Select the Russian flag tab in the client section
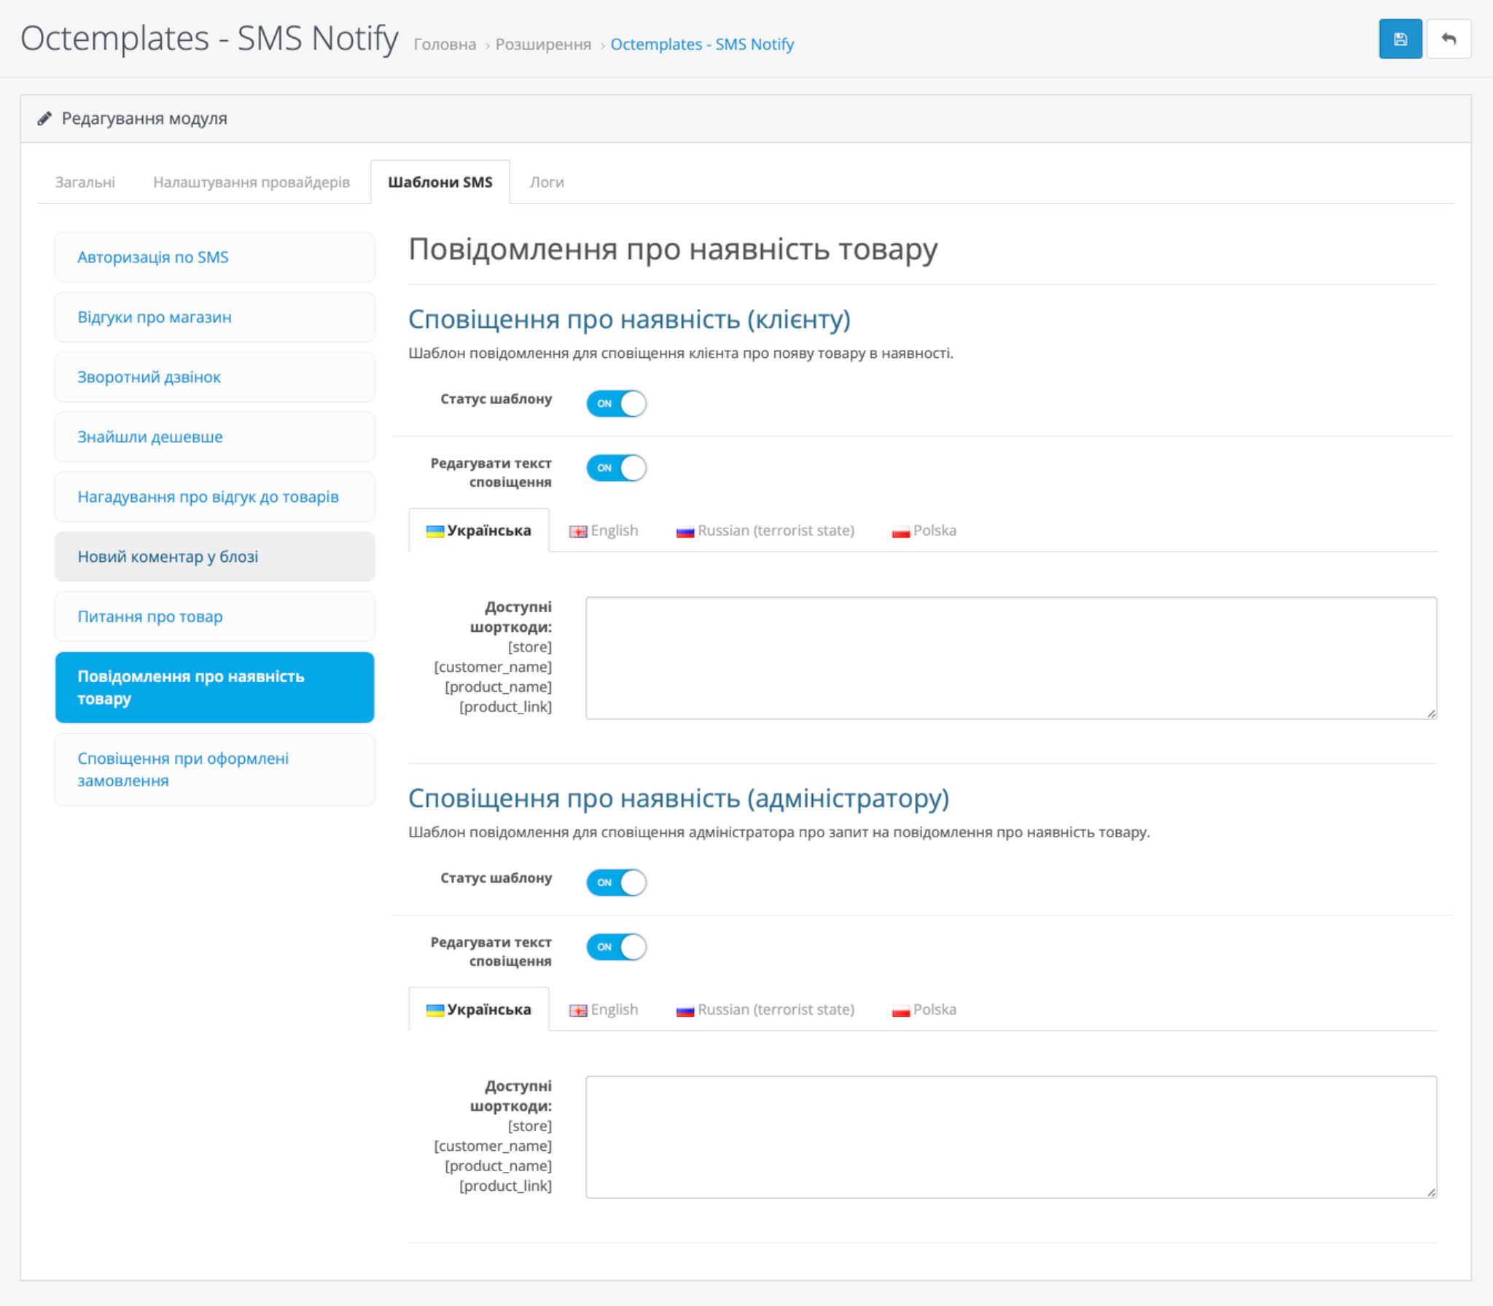 click(x=765, y=531)
